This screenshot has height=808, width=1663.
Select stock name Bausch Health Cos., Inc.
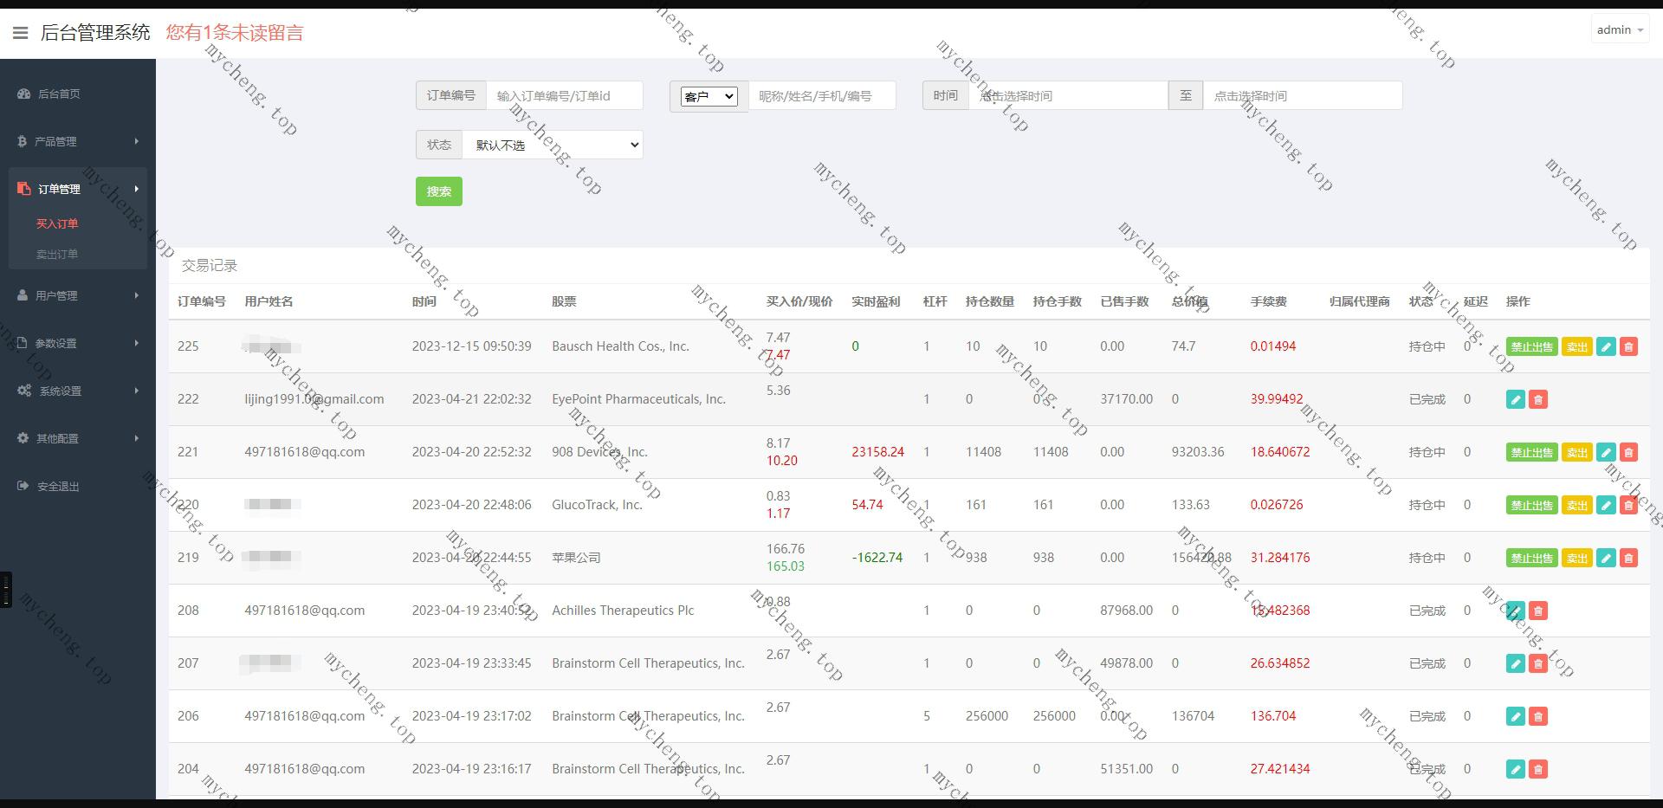click(x=620, y=346)
